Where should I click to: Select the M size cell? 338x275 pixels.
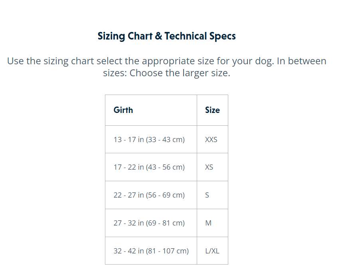tap(208, 223)
